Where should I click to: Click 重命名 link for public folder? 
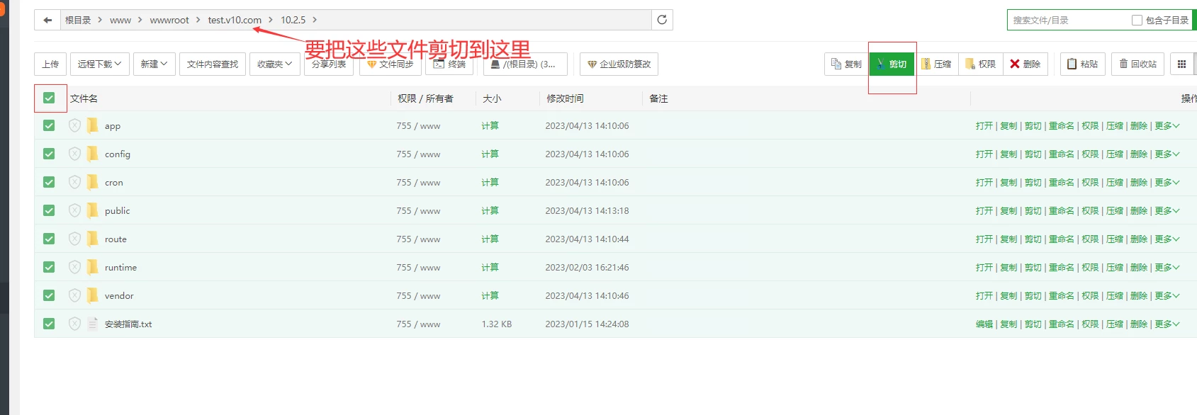(1061, 210)
